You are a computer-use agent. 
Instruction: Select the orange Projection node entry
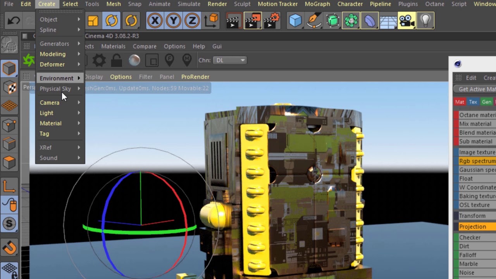(475, 227)
